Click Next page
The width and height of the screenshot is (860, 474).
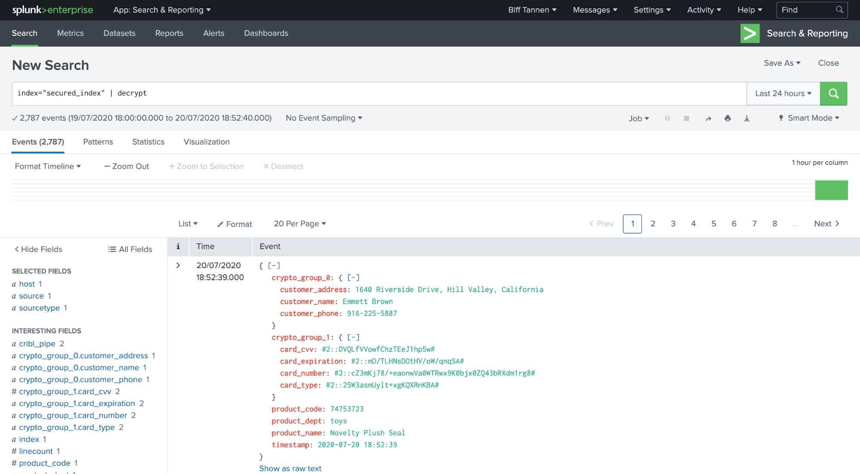click(x=826, y=224)
